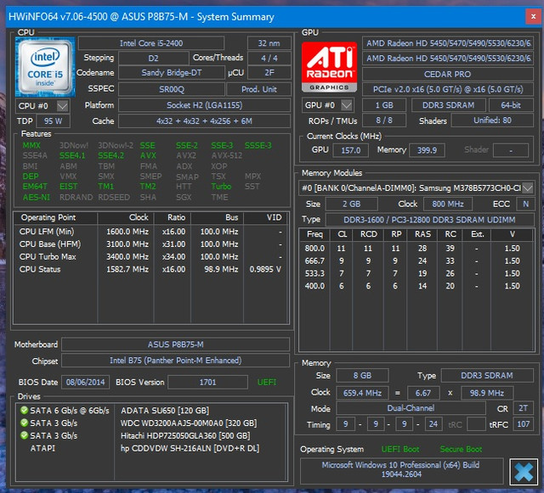Image resolution: width=544 pixels, height=493 pixels.
Task: Open the GPU #0 selector dropdown
Action: click(x=346, y=105)
